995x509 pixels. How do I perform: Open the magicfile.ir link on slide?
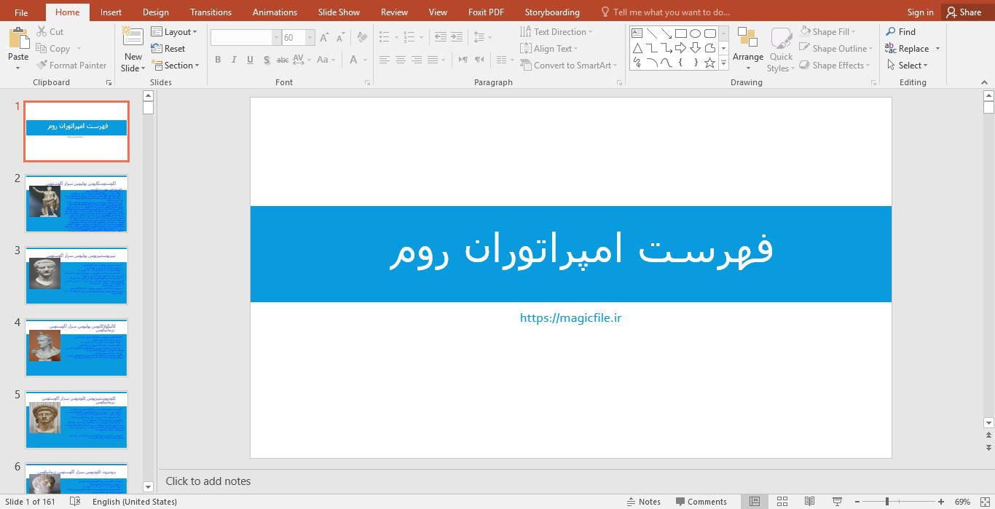(570, 318)
